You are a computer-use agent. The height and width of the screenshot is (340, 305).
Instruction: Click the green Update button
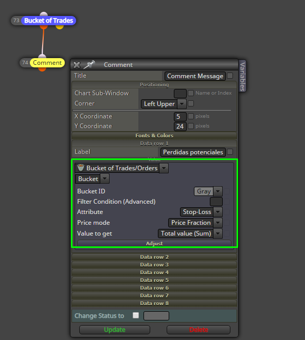click(115, 330)
